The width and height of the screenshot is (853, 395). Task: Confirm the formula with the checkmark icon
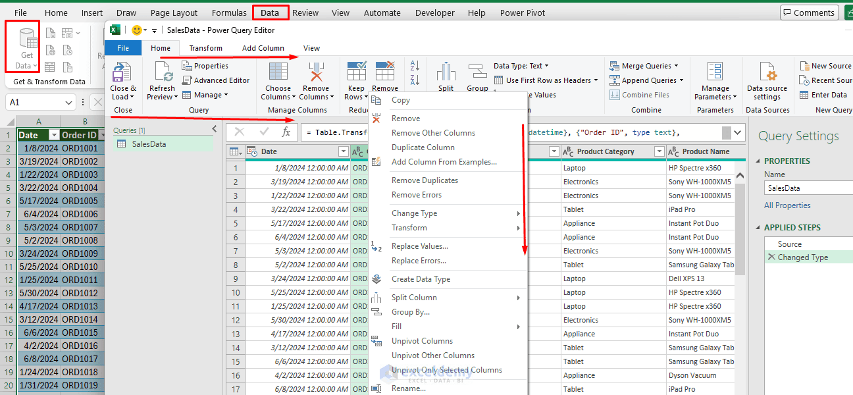(264, 132)
